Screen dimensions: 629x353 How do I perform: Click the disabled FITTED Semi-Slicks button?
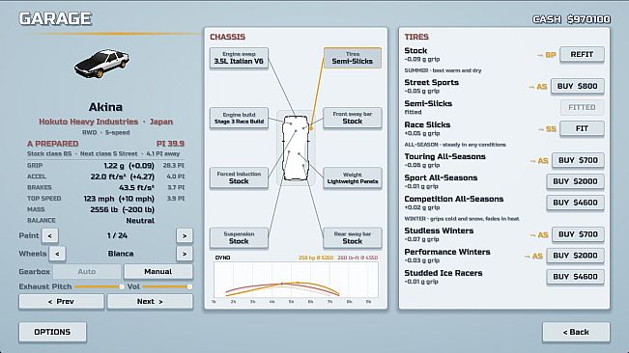point(582,107)
